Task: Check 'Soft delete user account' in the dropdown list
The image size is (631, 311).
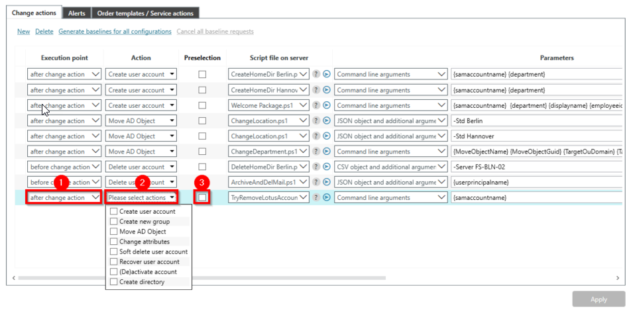Action: click(114, 251)
